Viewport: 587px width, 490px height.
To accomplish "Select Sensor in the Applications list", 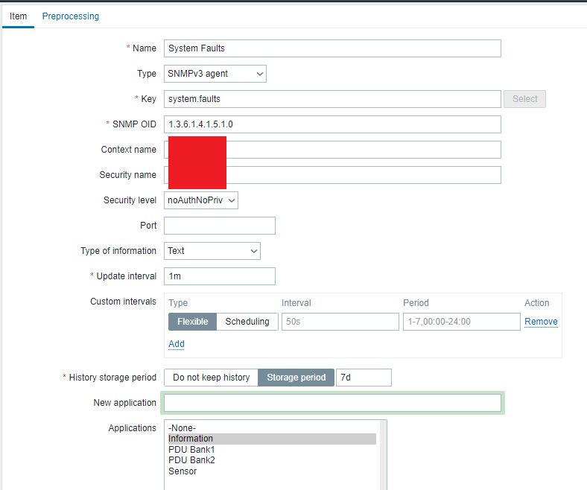I will 272,471.
